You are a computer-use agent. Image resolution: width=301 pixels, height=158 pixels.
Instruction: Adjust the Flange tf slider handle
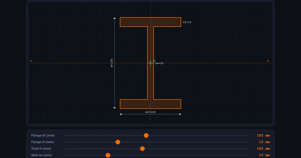tap(118, 142)
